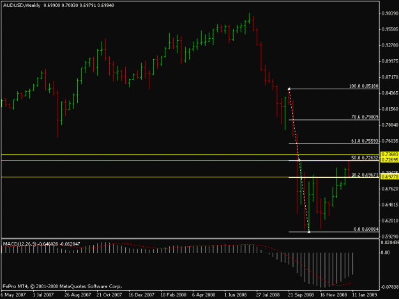399x299 pixels.
Task: Click the 16 Nov 2008 date label
Action: tap(333, 295)
